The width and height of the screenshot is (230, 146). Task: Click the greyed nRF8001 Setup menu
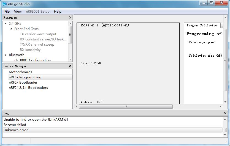(38, 12)
